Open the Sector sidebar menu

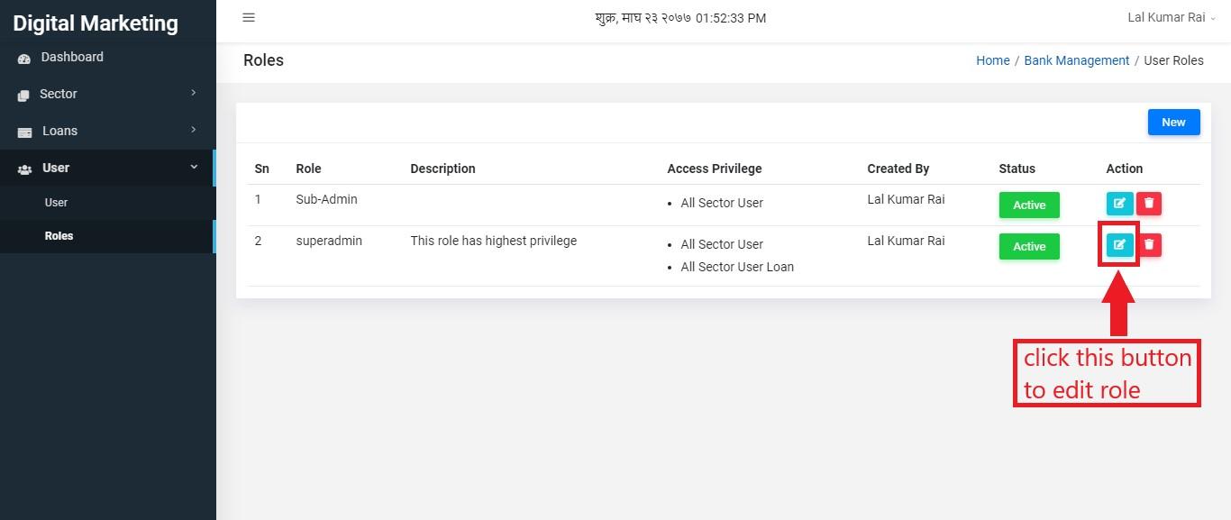(x=108, y=94)
